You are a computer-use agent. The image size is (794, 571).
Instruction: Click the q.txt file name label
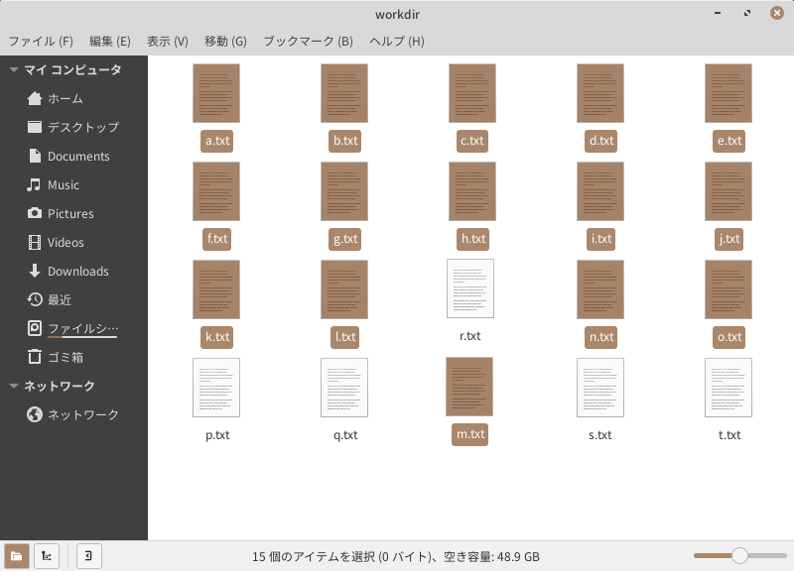tap(345, 435)
